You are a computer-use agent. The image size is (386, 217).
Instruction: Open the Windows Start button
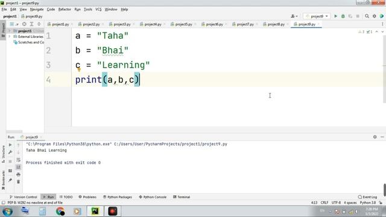tap(7, 212)
